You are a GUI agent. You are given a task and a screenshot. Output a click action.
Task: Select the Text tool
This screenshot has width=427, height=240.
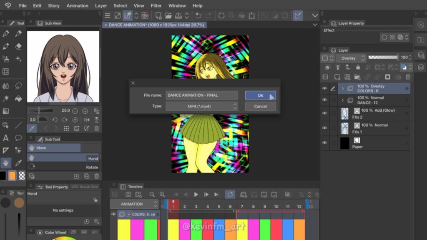tap(6, 138)
